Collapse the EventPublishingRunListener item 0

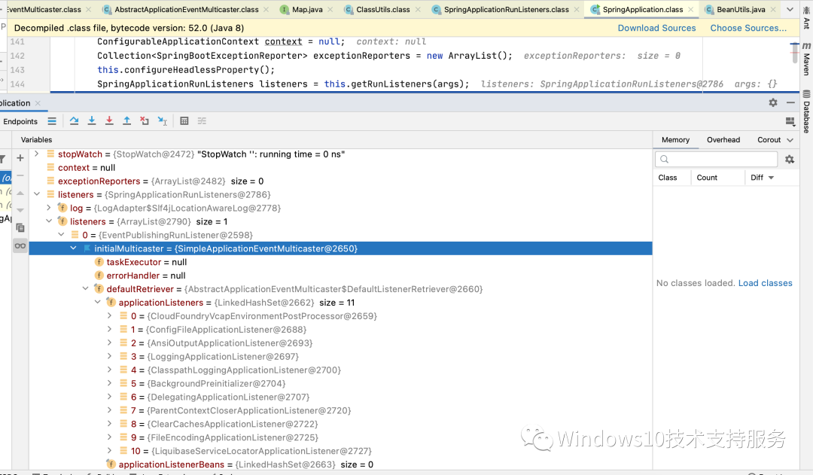(61, 235)
